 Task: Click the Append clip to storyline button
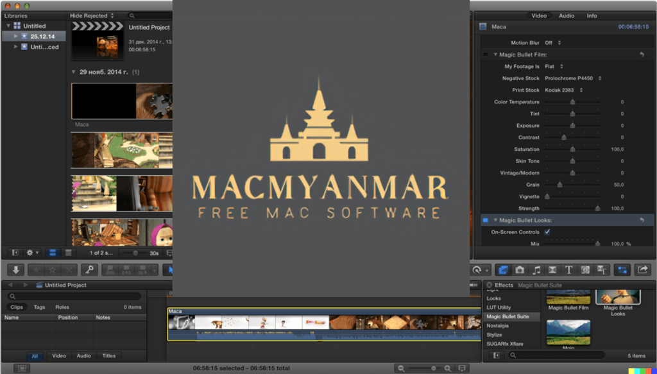pyautogui.click(x=142, y=270)
